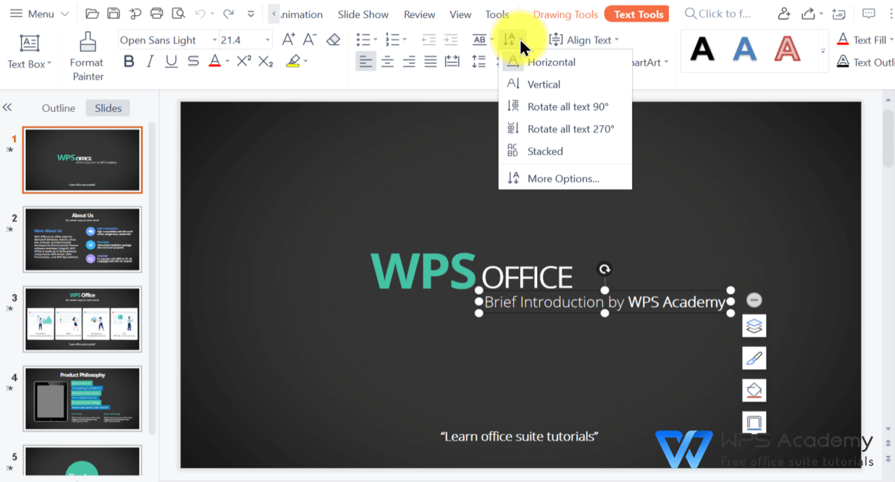Click the add collaborator person icon
895x482 pixels.
(x=784, y=13)
